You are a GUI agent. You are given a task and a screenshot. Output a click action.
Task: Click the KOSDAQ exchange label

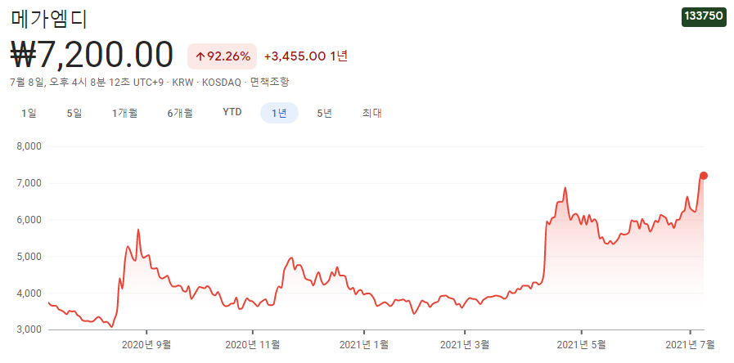[x=221, y=83]
